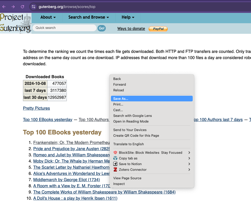251x202 pixels.
Task: Click into the Quick search field
Action: [64, 28]
